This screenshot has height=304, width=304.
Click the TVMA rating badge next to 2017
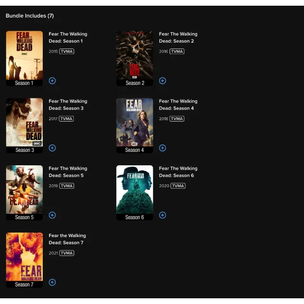pyautogui.click(x=66, y=119)
